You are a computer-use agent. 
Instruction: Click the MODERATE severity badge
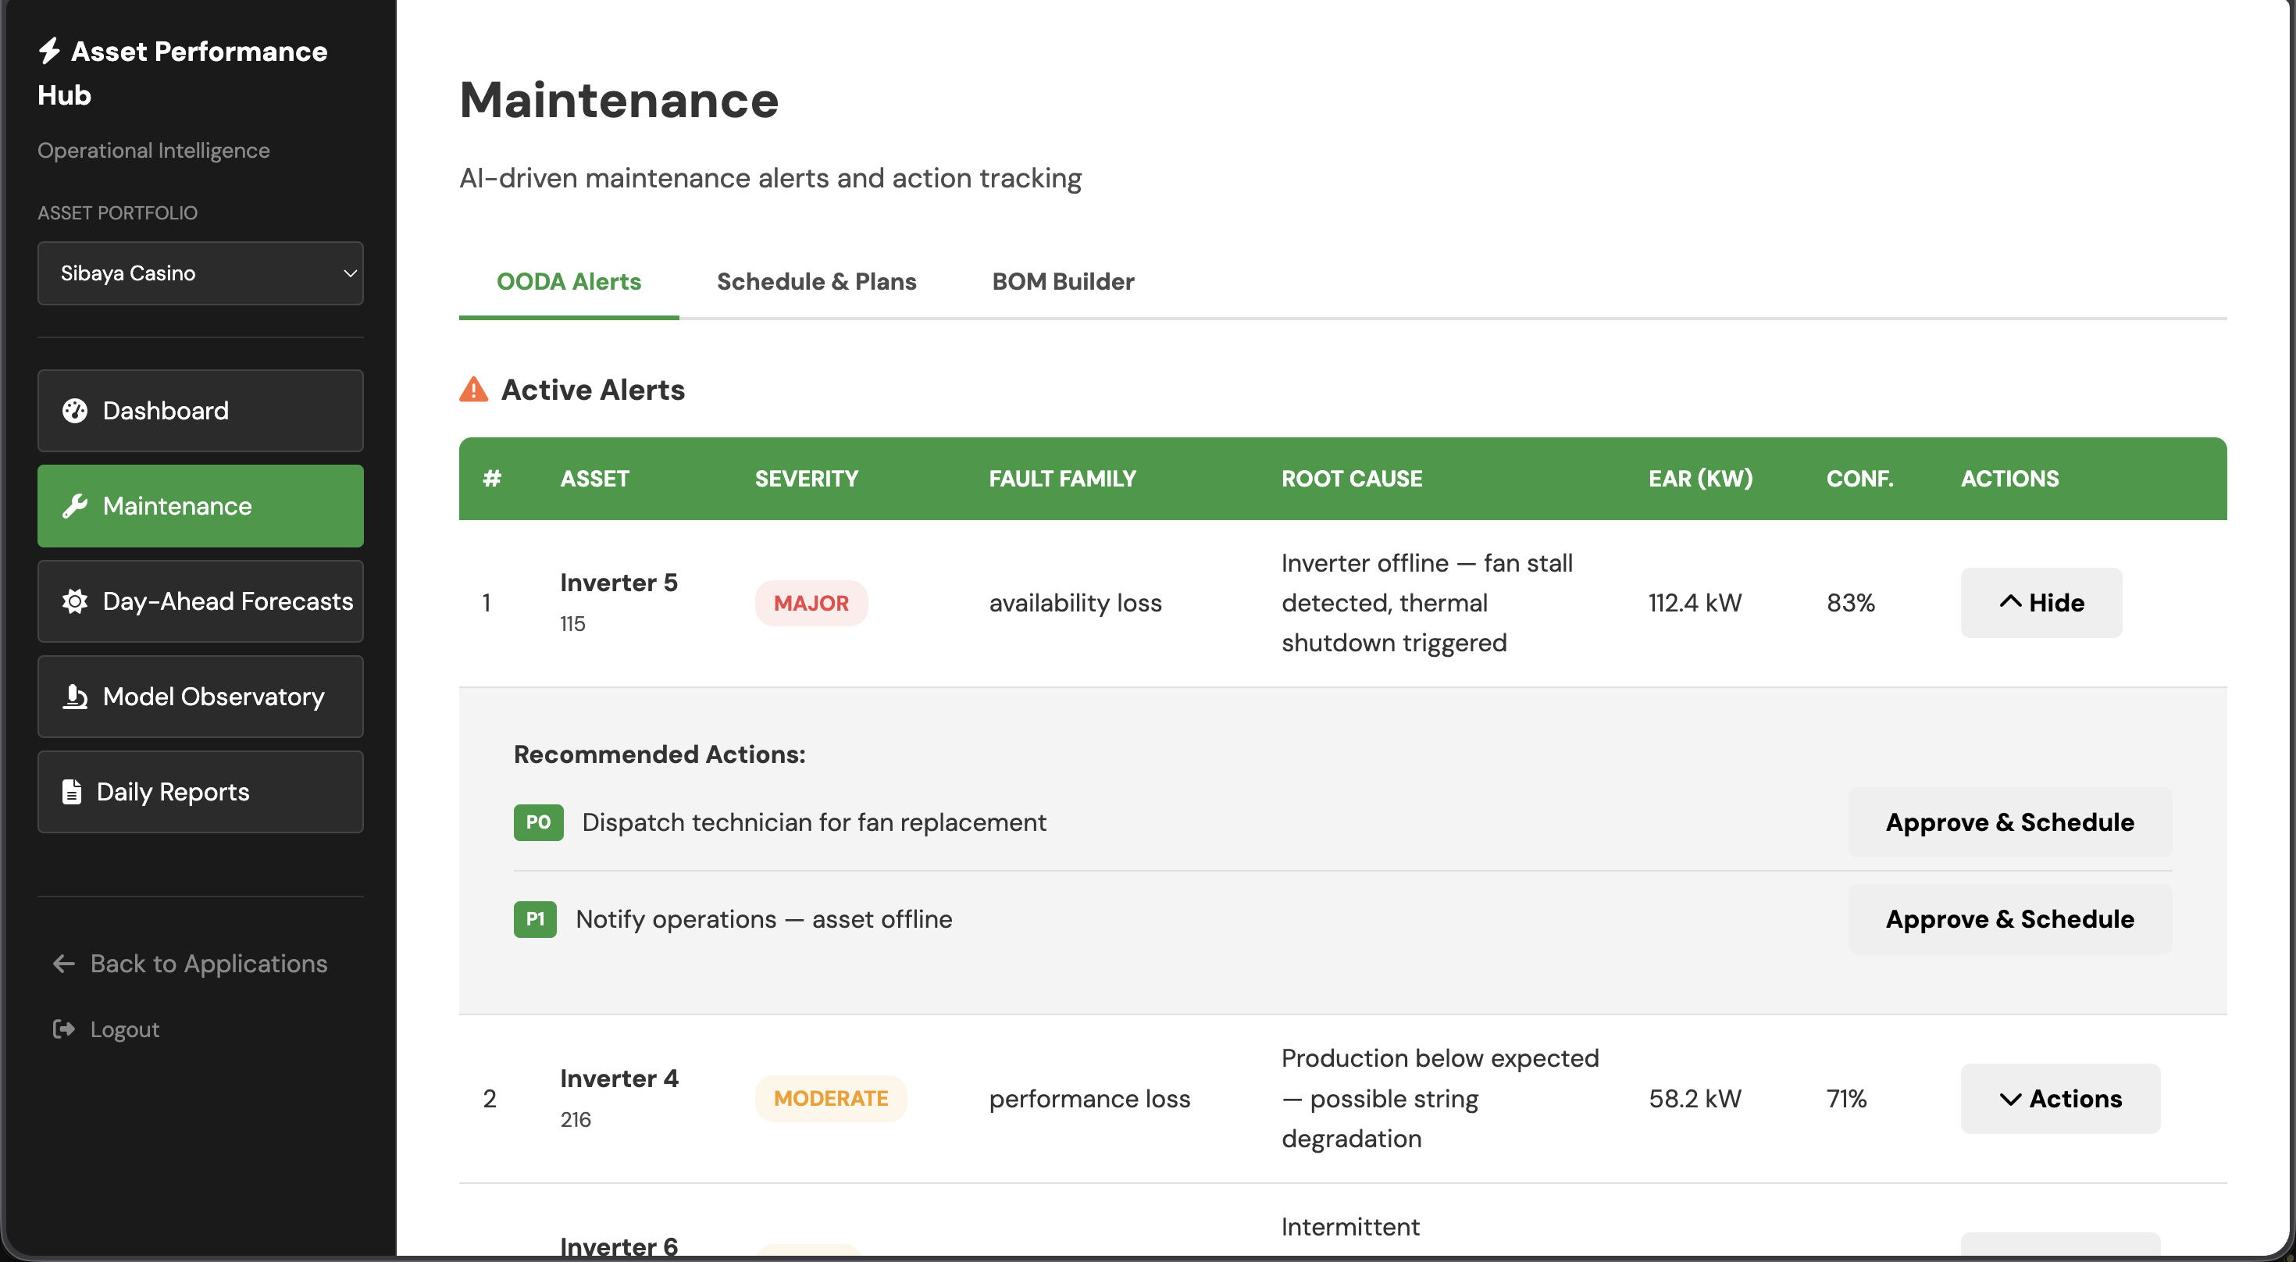point(831,1099)
